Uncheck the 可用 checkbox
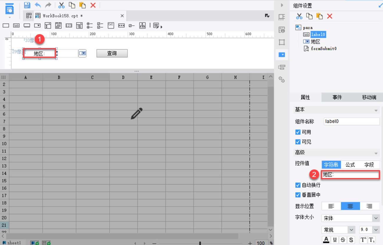This screenshot has height=245, width=383. tap(298, 132)
